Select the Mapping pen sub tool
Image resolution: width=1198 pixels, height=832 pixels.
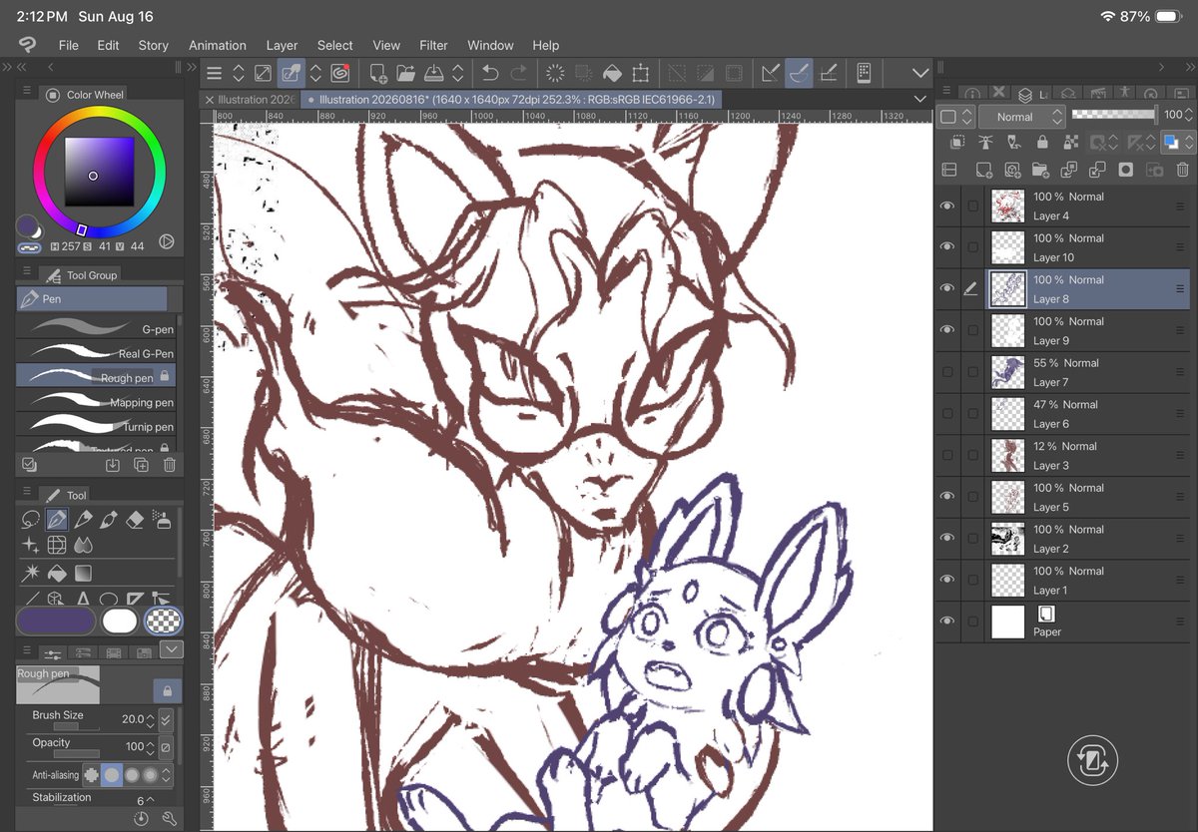(x=97, y=401)
